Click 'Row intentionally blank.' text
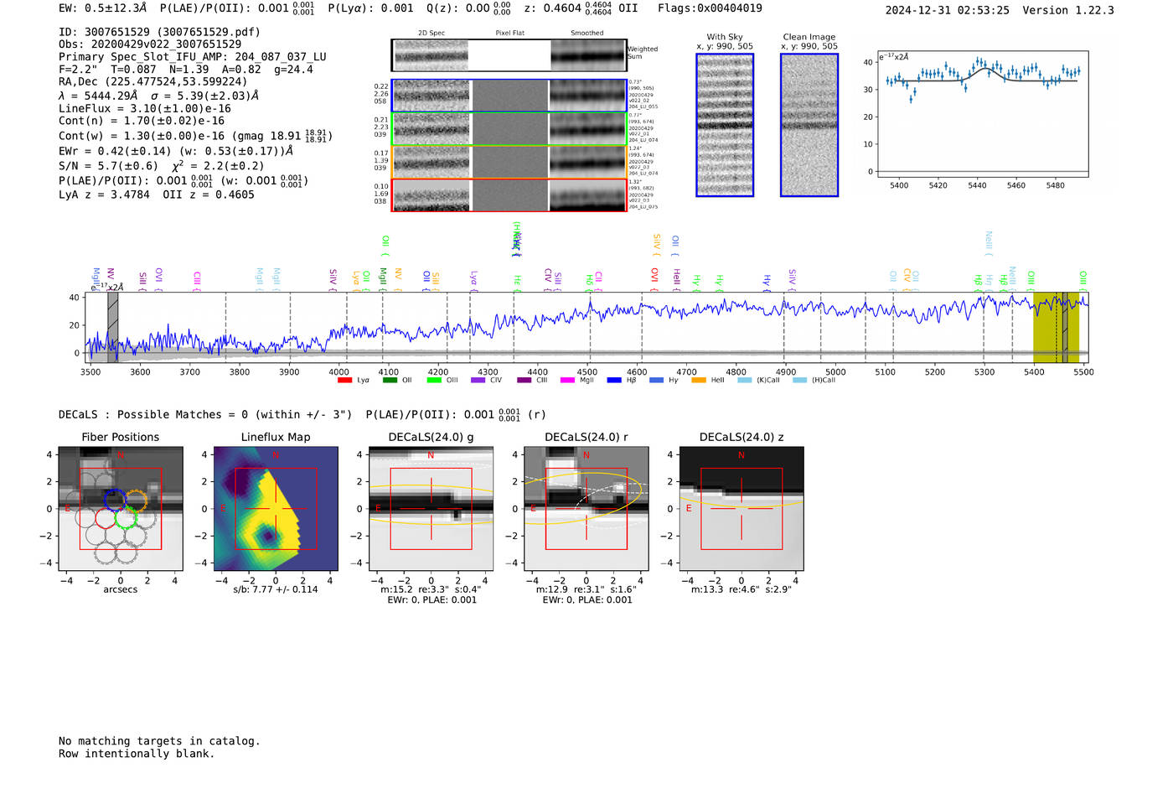 [137, 754]
